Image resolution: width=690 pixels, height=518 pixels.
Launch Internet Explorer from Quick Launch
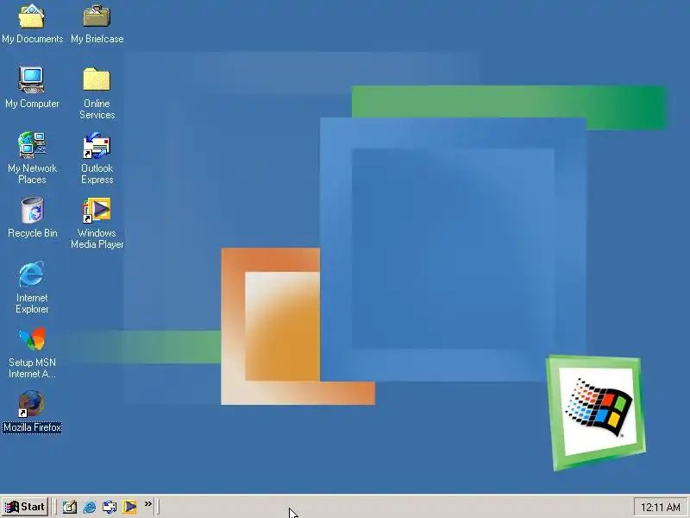click(90, 507)
